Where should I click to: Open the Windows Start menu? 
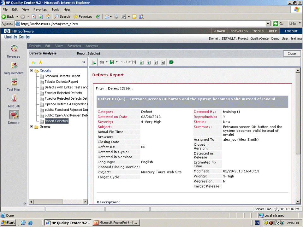(x=8, y=223)
